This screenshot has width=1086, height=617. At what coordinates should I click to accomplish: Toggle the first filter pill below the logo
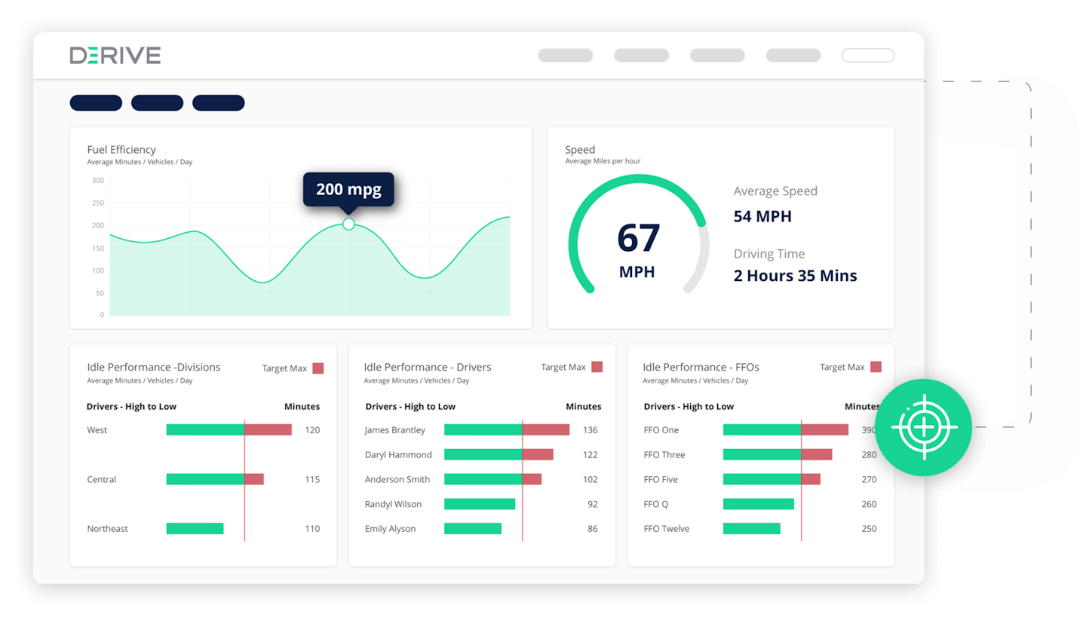[96, 102]
